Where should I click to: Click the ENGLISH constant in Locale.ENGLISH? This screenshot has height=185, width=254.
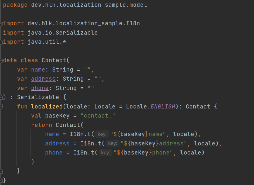coord(163,107)
